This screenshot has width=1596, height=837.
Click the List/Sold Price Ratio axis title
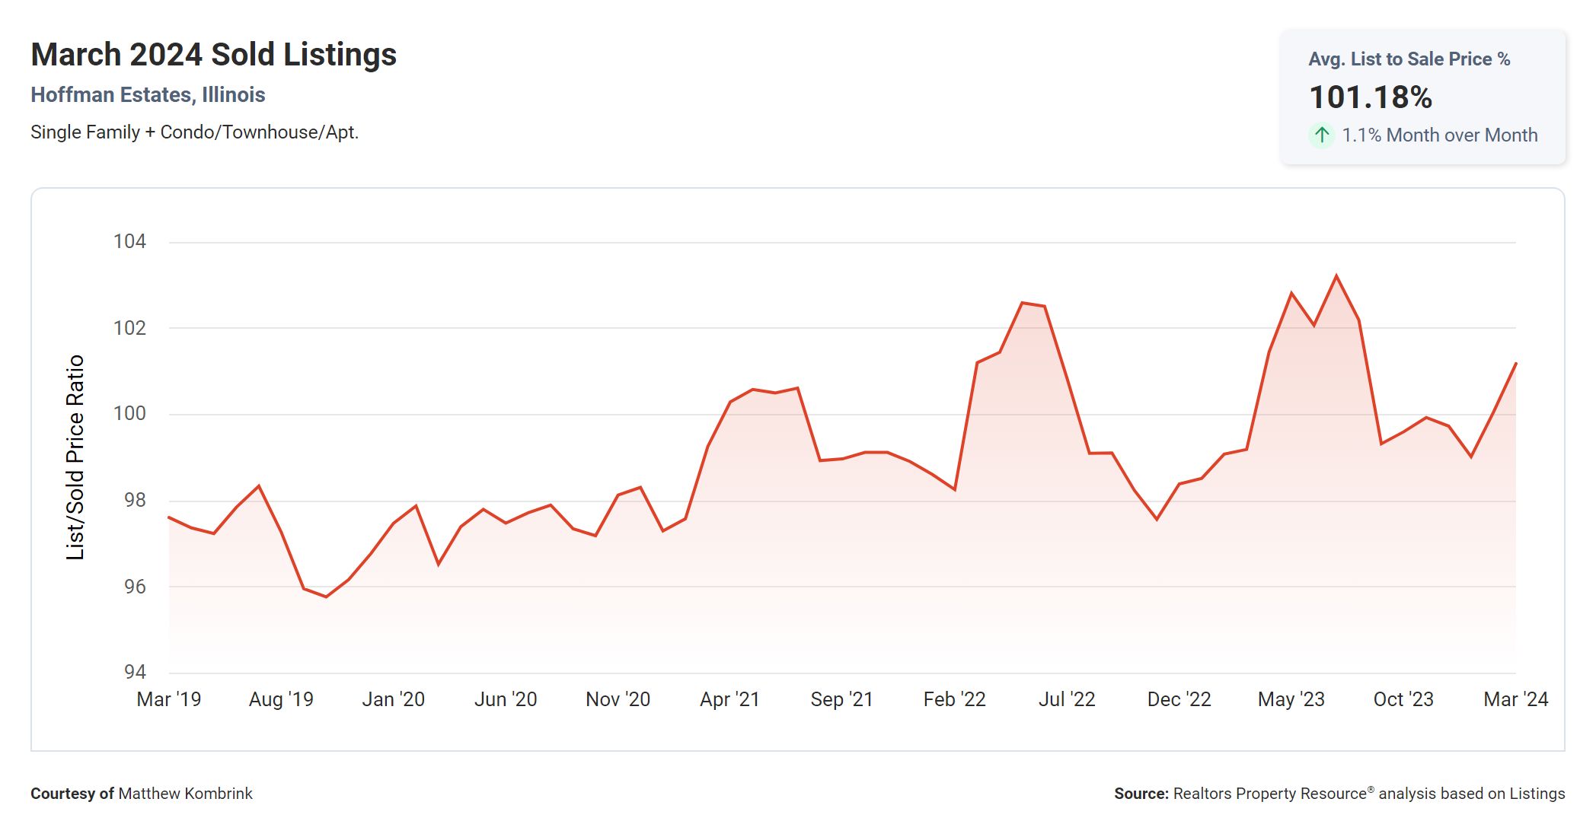tap(75, 457)
